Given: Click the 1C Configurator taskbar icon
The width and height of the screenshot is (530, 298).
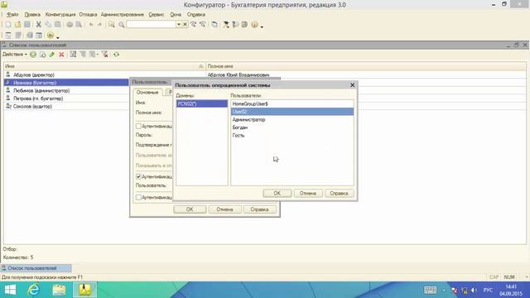Looking at the screenshot, I should pos(84,290).
